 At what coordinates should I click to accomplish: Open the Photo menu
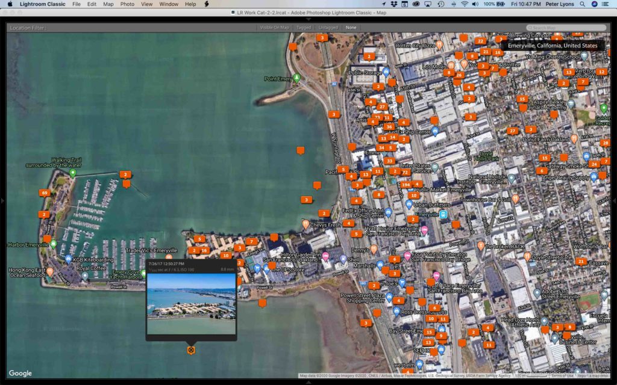click(x=127, y=4)
